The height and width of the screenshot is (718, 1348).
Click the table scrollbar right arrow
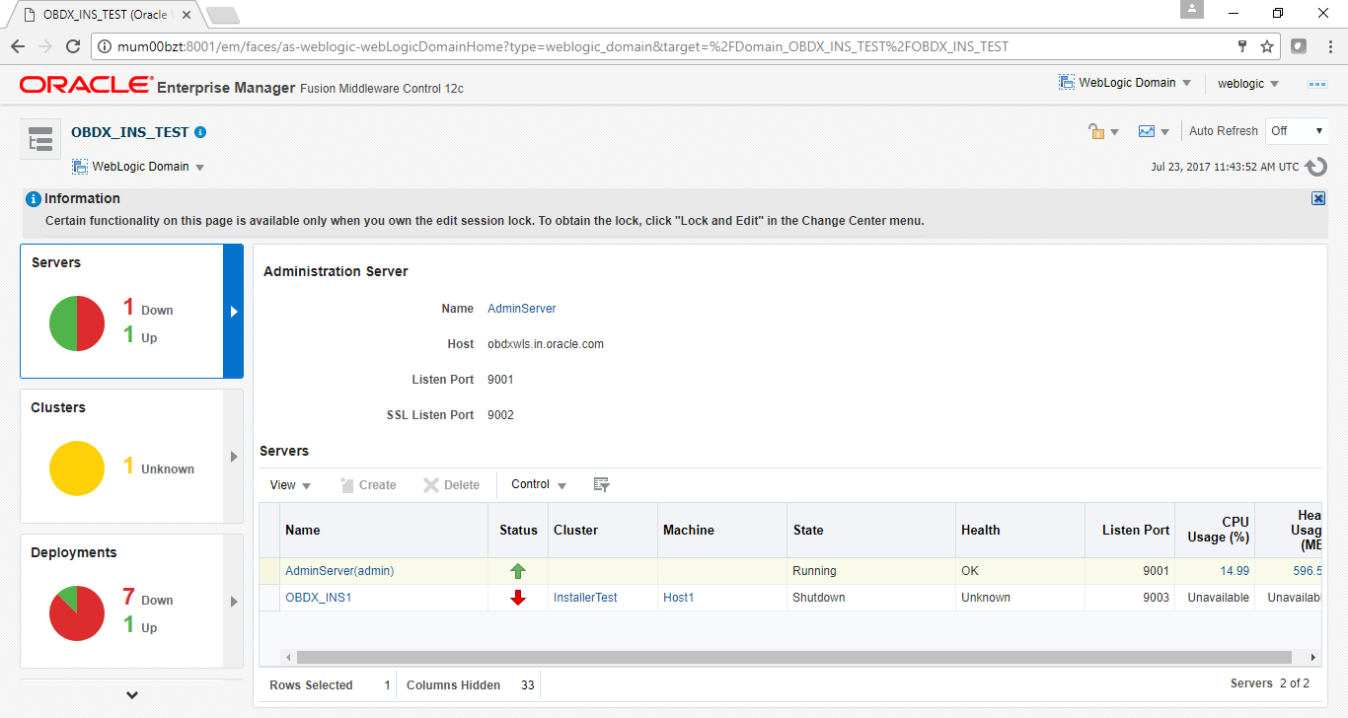tap(1313, 657)
